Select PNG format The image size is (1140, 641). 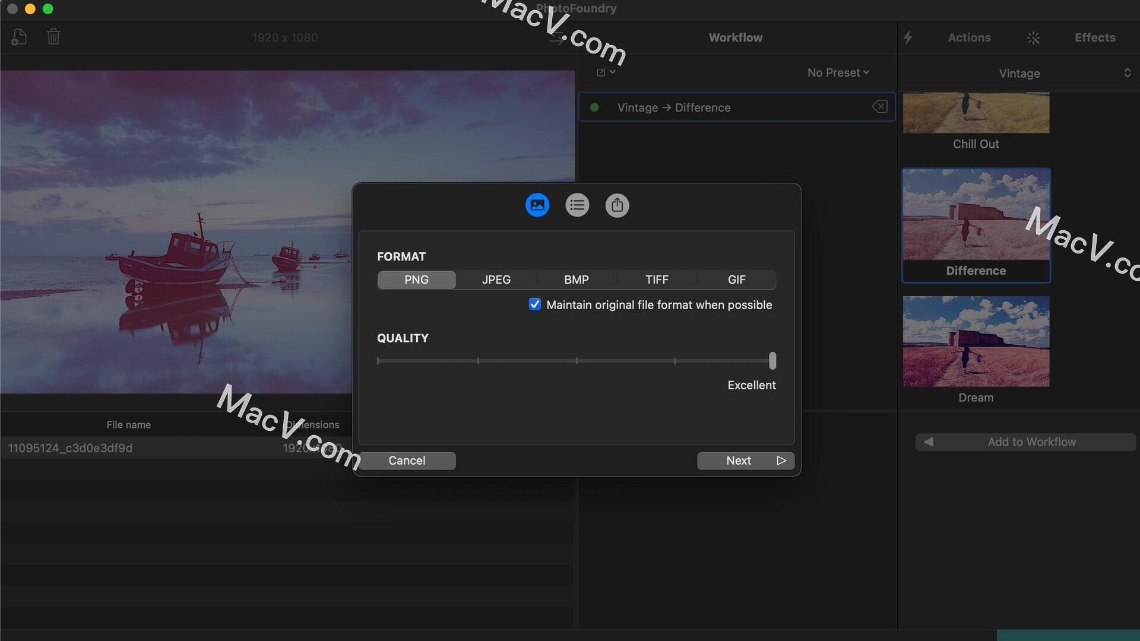(416, 280)
